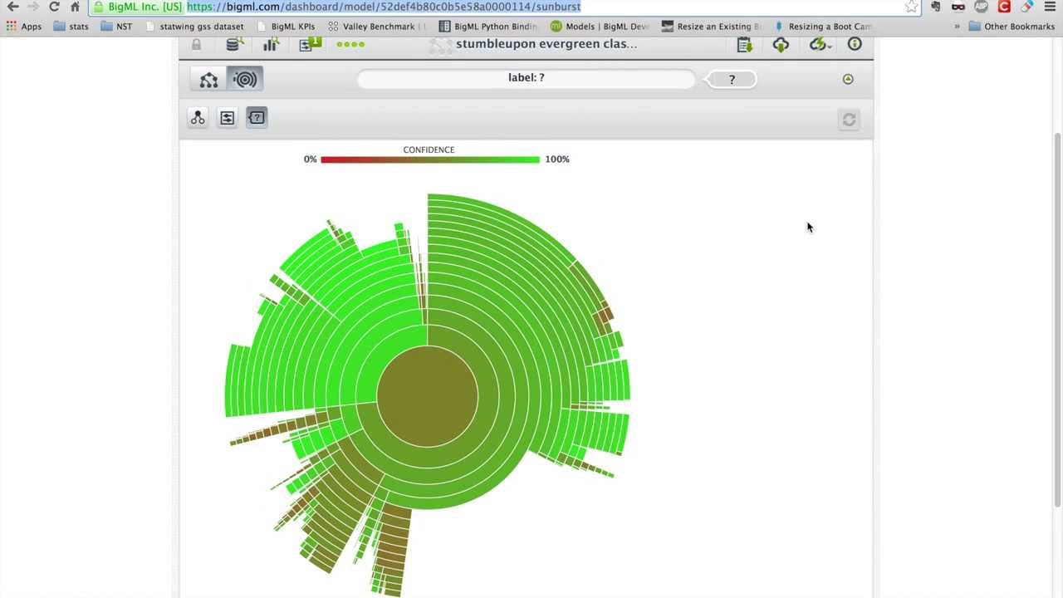The image size is (1063, 598).
Task: Click the confidence gradient legend bar
Action: (x=430, y=159)
